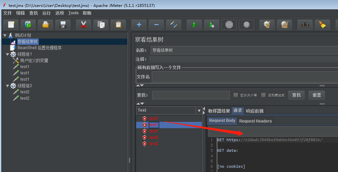
Task: Copy using the toolbar copy icon
Action: click(101, 25)
